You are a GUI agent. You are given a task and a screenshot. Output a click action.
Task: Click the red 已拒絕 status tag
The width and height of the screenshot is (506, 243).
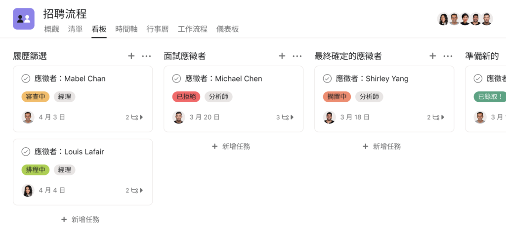pos(186,97)
